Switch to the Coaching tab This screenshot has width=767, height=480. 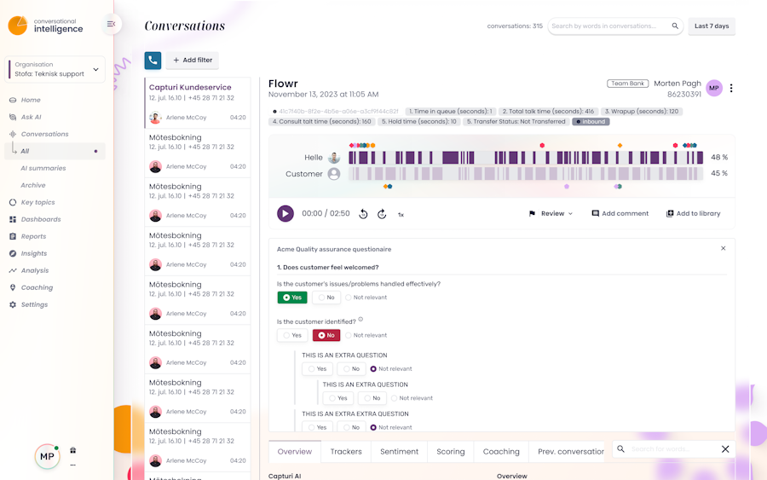[501, 452]
